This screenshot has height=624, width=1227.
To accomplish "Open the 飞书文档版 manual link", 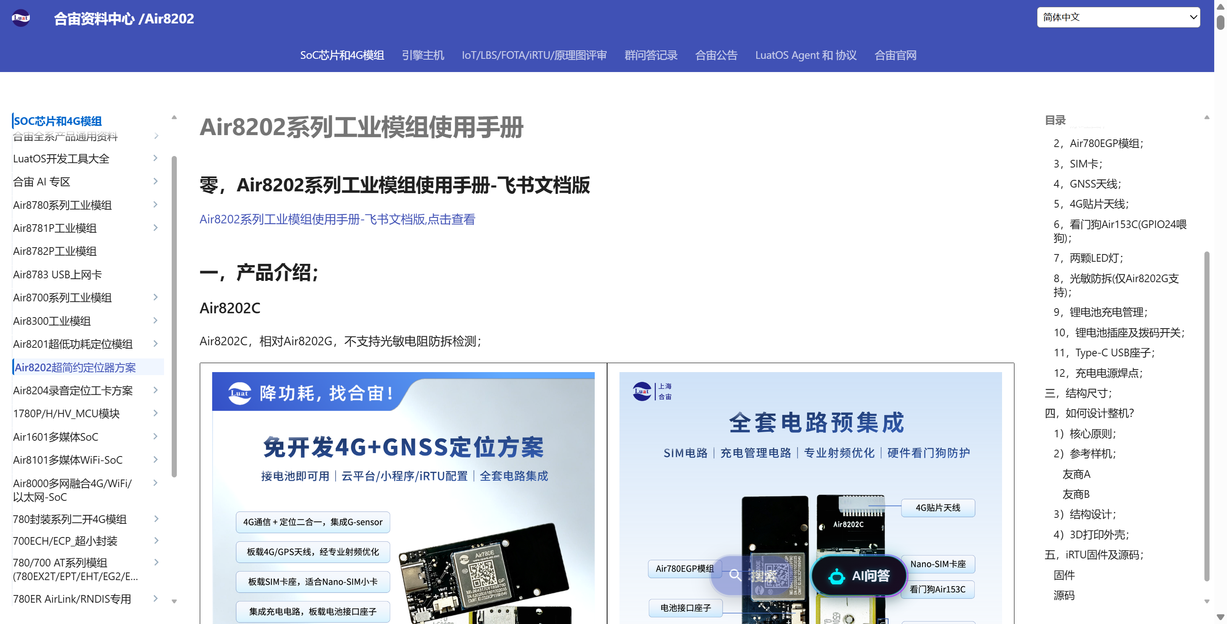I will [337, 219].
